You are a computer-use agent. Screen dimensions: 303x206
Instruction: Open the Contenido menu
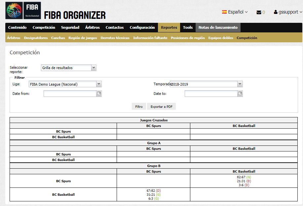coord(18,27)
